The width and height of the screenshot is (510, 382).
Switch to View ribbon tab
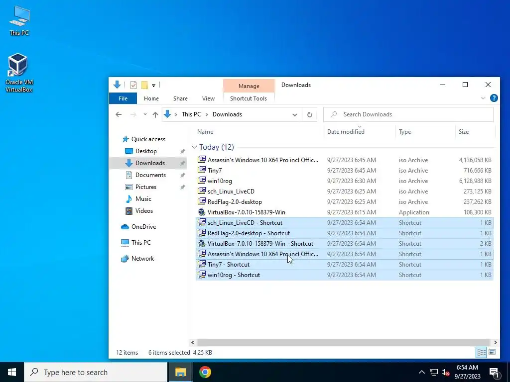click(x=208, y=98)
